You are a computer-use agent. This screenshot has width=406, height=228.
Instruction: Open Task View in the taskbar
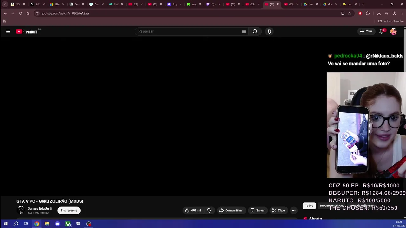(26, 224)
